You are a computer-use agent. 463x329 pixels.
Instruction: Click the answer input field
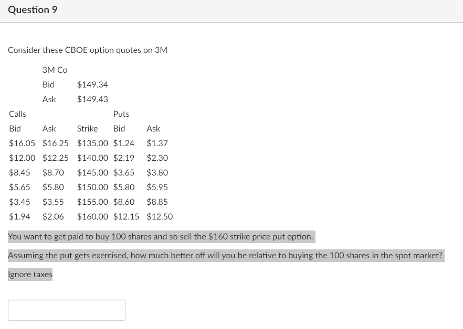coord(66,310)
